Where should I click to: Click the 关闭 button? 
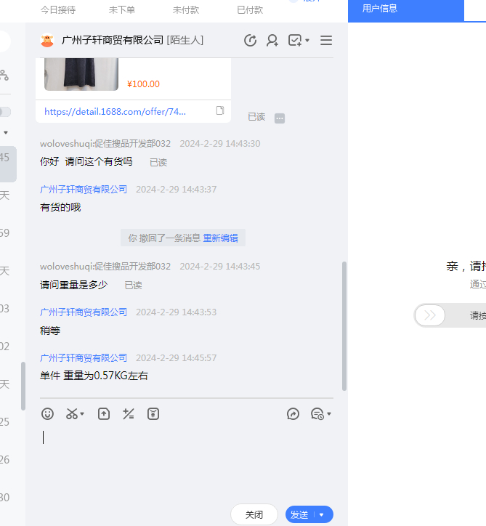pyautogui.click(x=254, y=514)
